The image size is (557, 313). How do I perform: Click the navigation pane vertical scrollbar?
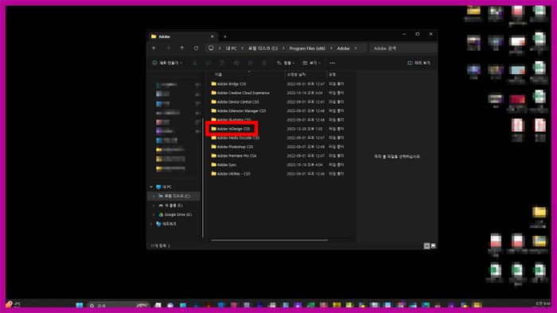click(203, 177)
